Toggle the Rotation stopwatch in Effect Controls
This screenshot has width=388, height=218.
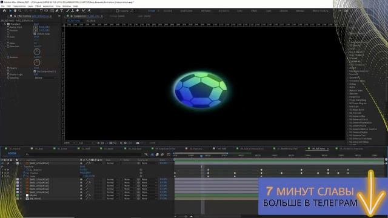pyautogui.click(x=8, y=58)
